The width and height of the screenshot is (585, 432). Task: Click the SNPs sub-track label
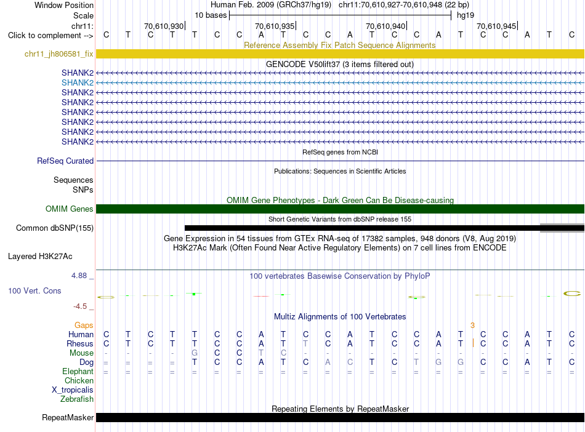pyautogui.click(x=83, y=190)
